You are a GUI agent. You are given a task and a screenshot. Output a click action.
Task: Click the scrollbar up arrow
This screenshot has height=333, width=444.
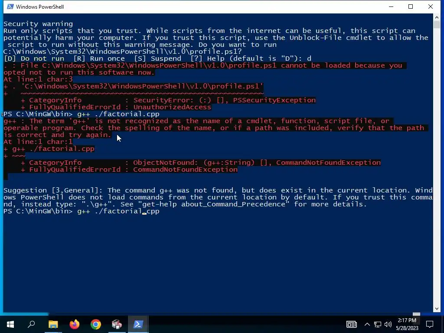[437, 17]
